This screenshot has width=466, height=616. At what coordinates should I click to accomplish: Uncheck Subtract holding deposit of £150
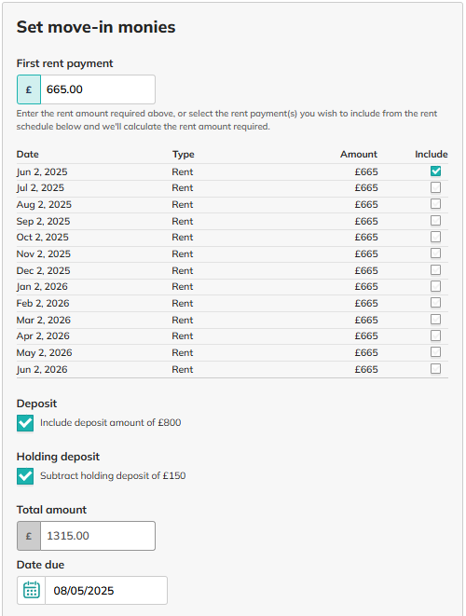[x=25, y=476]
